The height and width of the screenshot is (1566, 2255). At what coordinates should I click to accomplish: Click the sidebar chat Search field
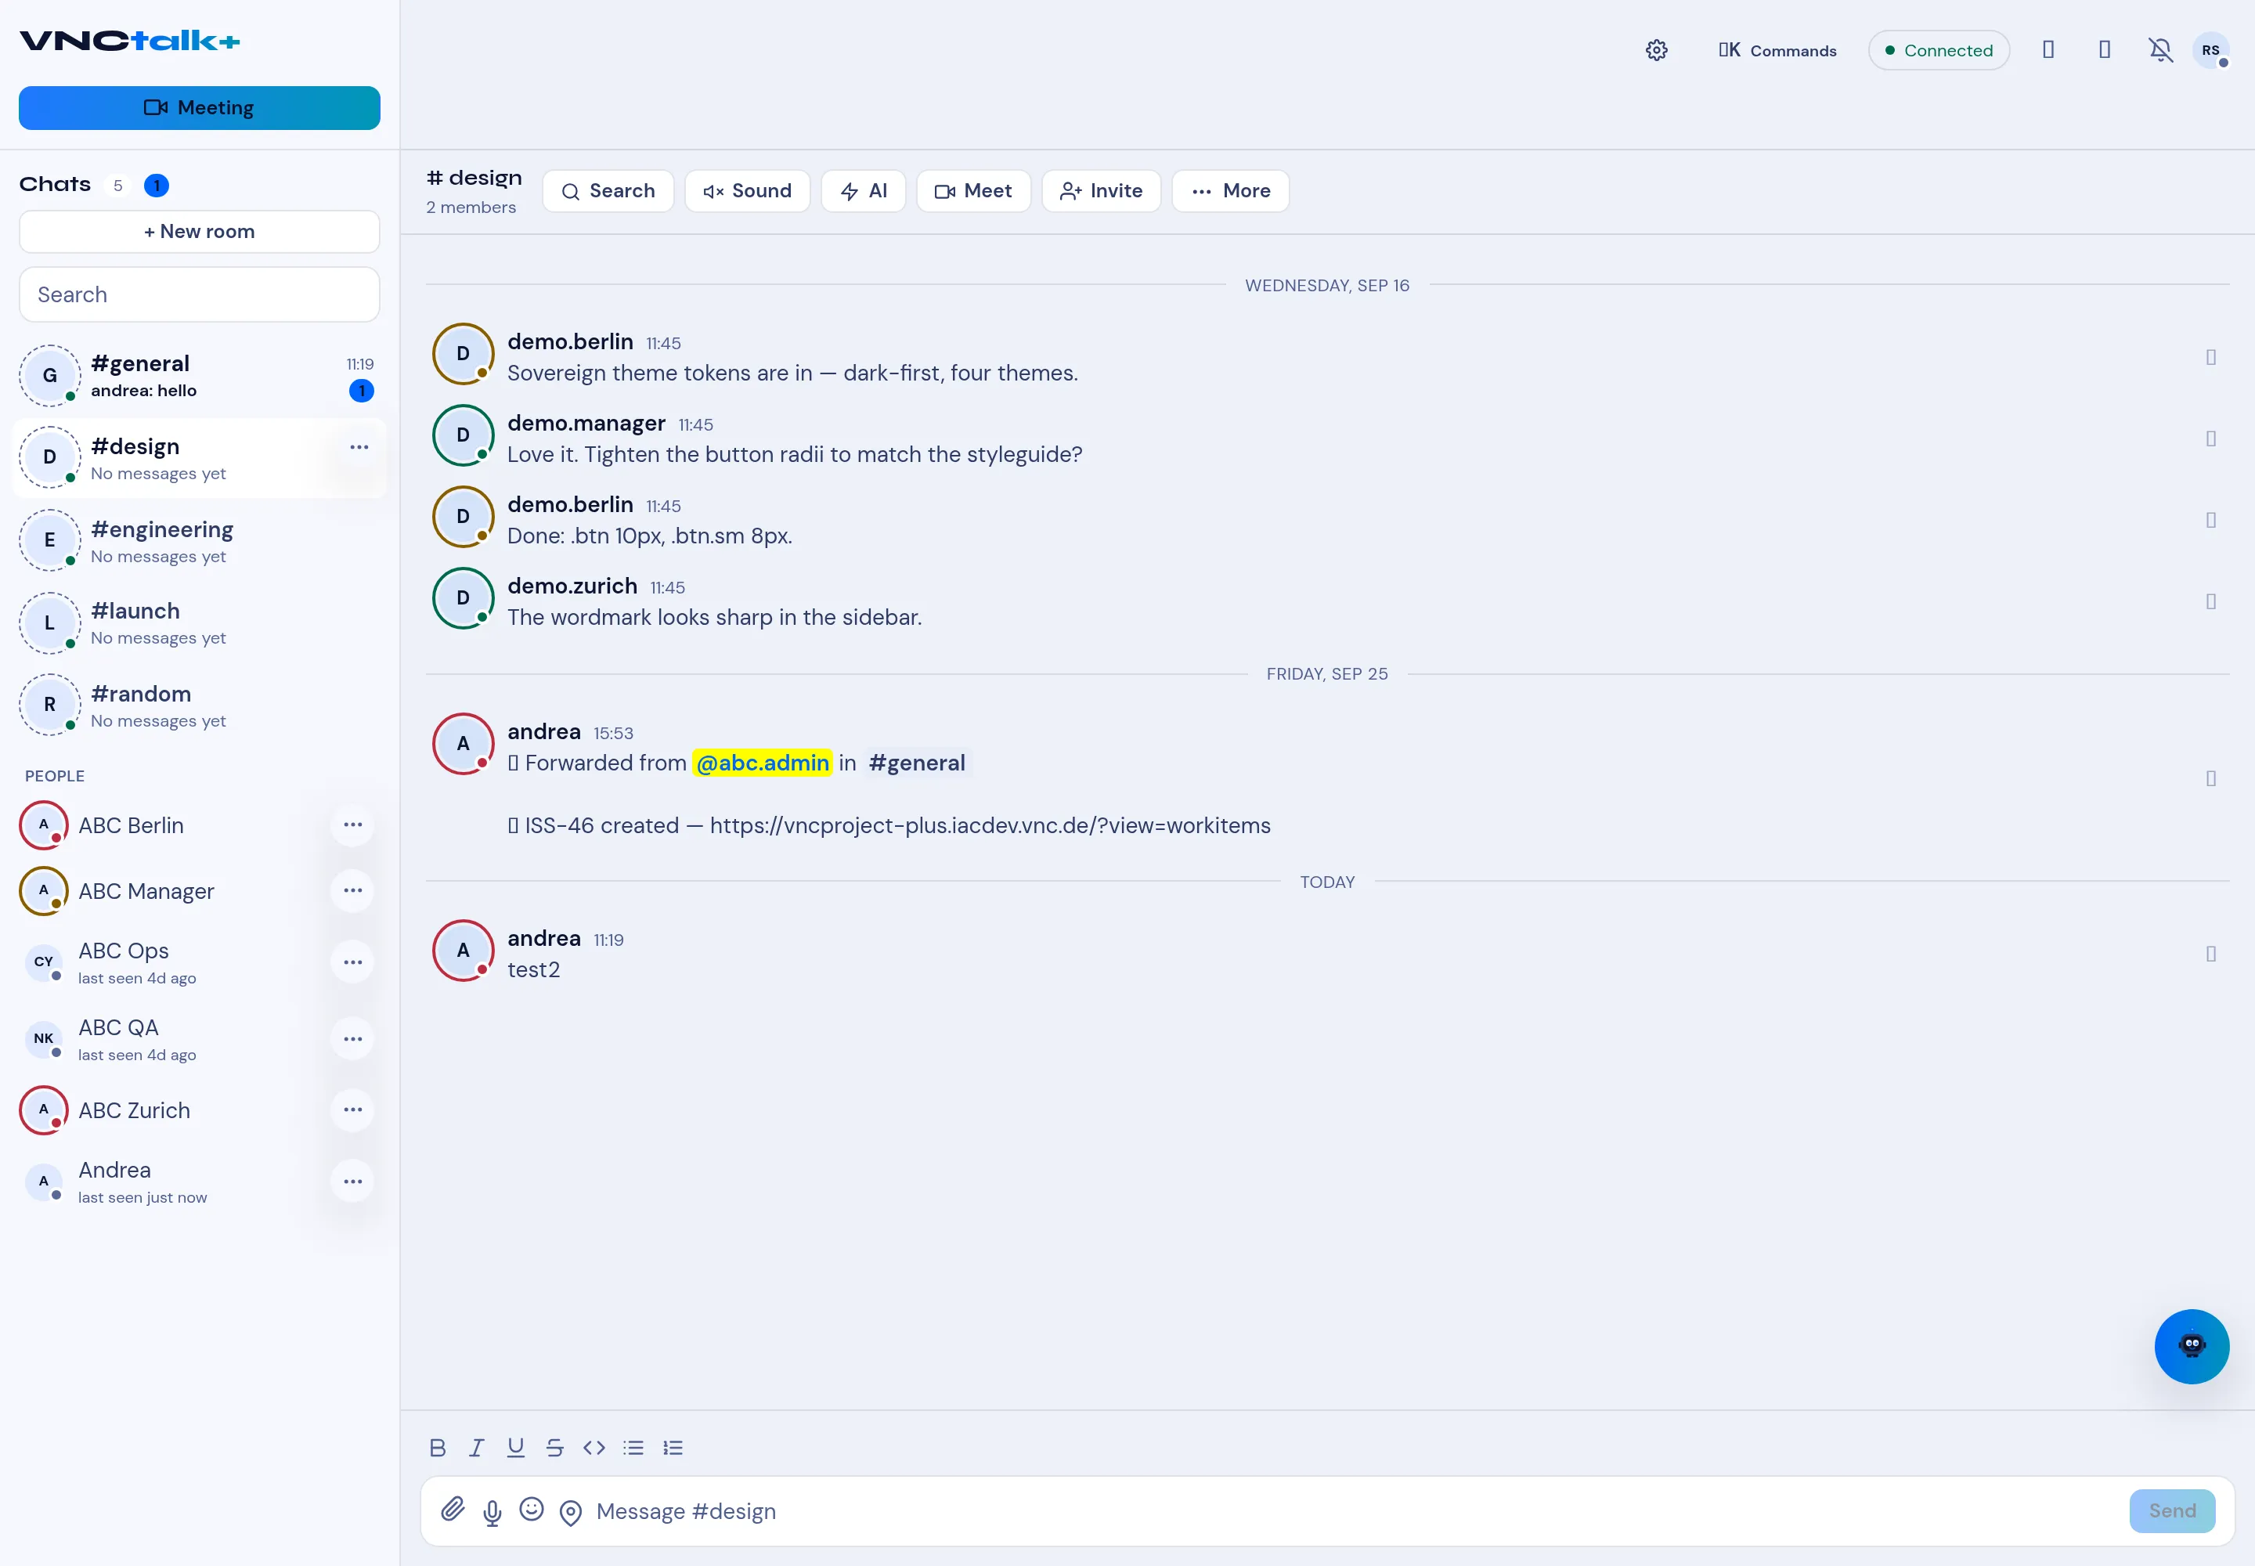(x=199, y=294)
